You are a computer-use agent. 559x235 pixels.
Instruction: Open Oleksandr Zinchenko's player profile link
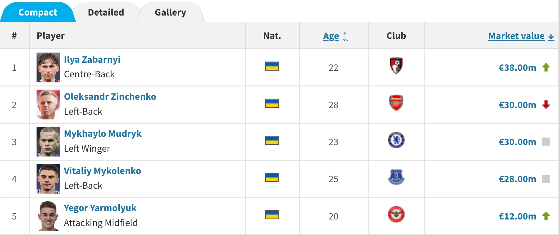110,96
